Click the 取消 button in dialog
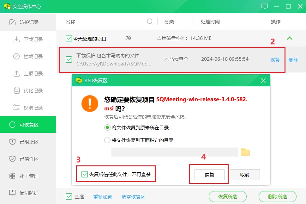Screen dimensions: 306x204 (245, 175)
